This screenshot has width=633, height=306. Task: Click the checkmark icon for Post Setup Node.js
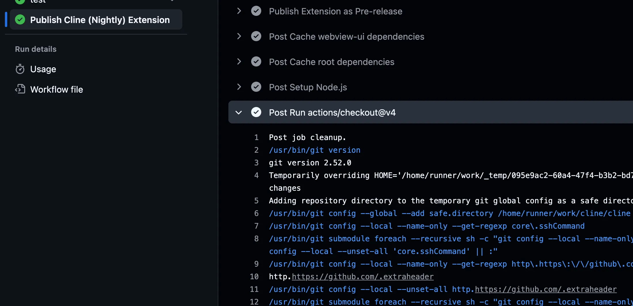click(256, 87)
